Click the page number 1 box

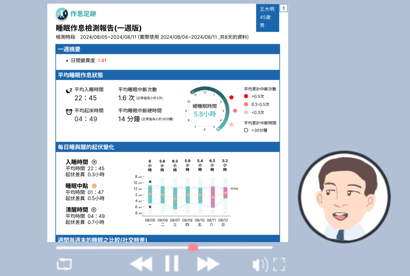tap(283, 8)
